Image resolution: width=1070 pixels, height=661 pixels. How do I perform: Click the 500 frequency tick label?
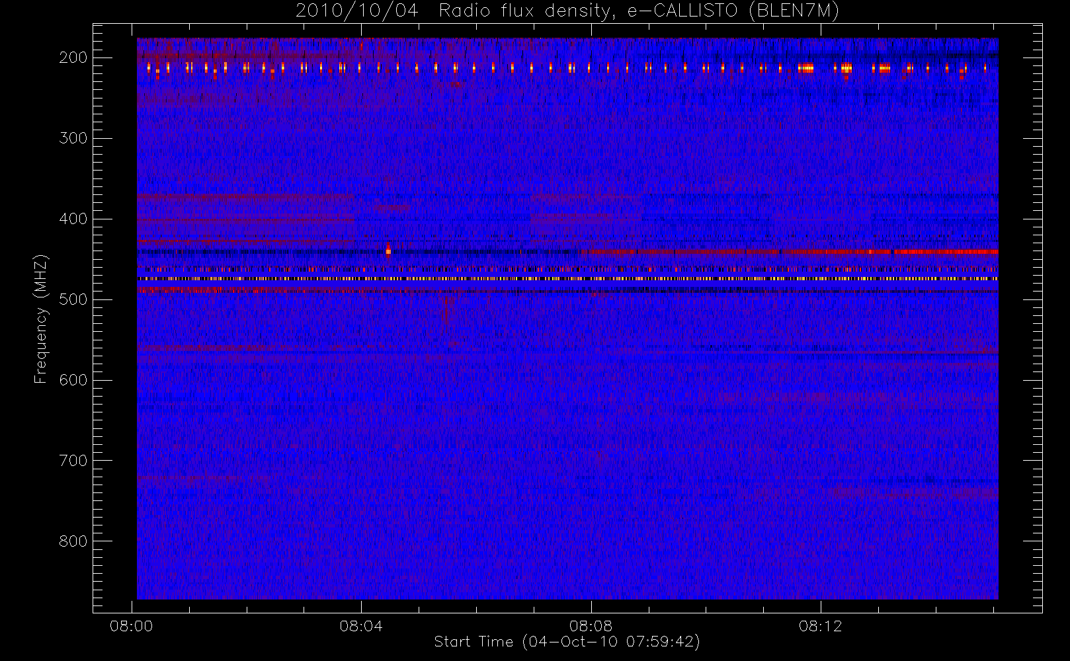(73, 299)
